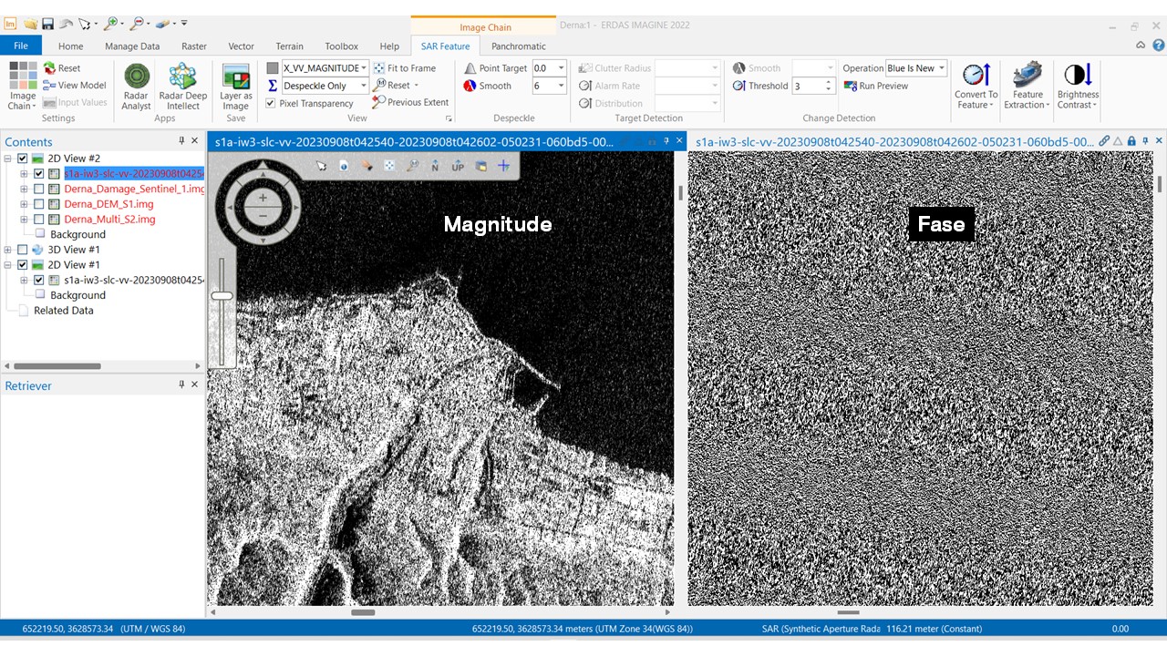Launch Radar Deep Intellect
Viewport: 1167px width, 656px height.
pos(183,86)
